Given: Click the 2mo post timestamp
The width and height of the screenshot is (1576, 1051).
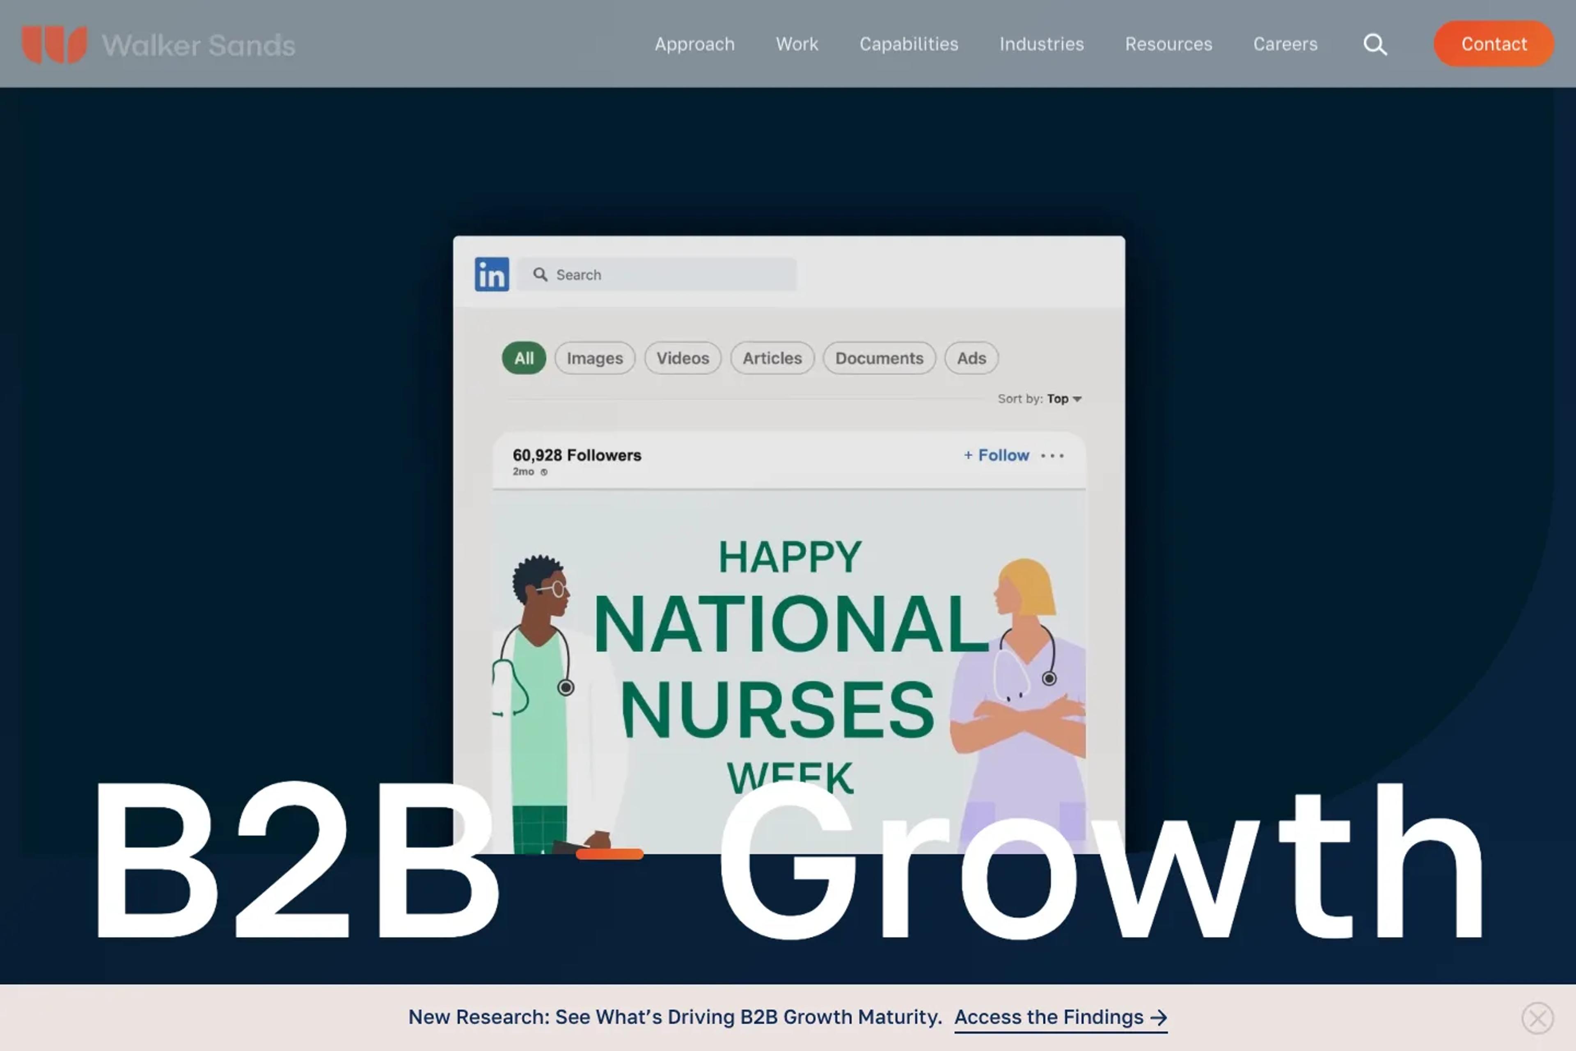Looking at the screenshot, I should pyautogui.click(x=523, y=472).
